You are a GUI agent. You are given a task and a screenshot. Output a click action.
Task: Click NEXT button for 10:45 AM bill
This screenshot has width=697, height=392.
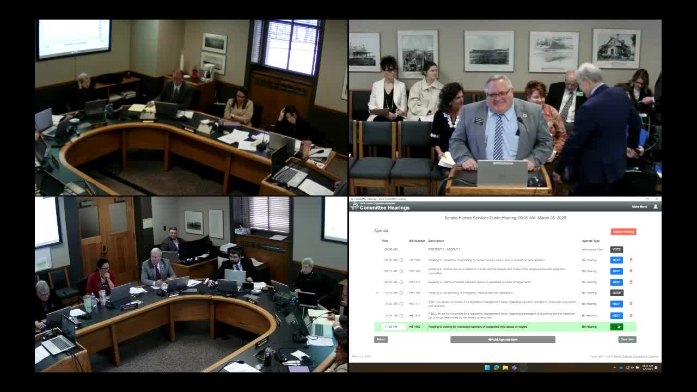616,315
